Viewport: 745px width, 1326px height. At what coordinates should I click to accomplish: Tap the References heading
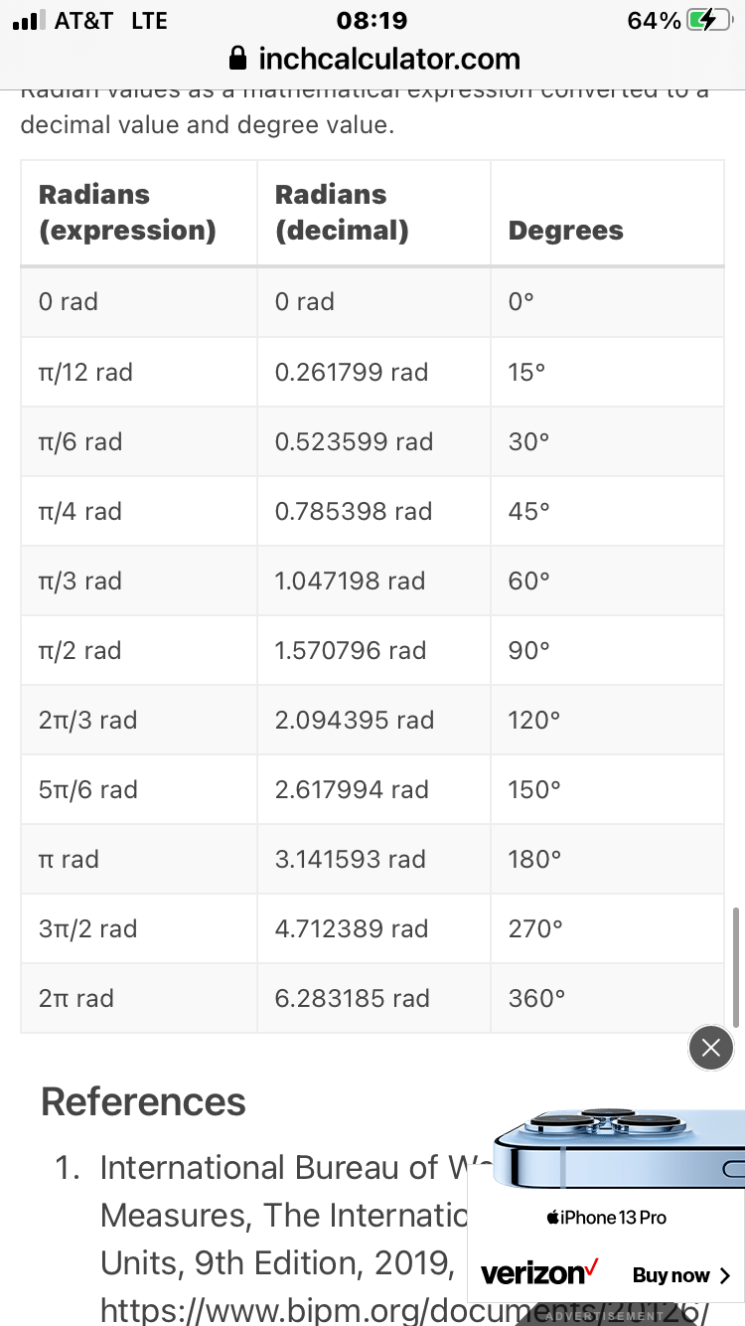click(x=143, y=1101)
